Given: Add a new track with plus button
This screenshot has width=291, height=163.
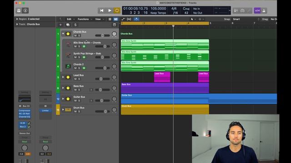Looking at the screenshot, I should (x=60, y=25).
